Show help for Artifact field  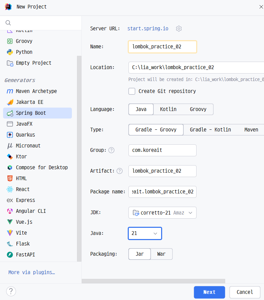point(120,171)
